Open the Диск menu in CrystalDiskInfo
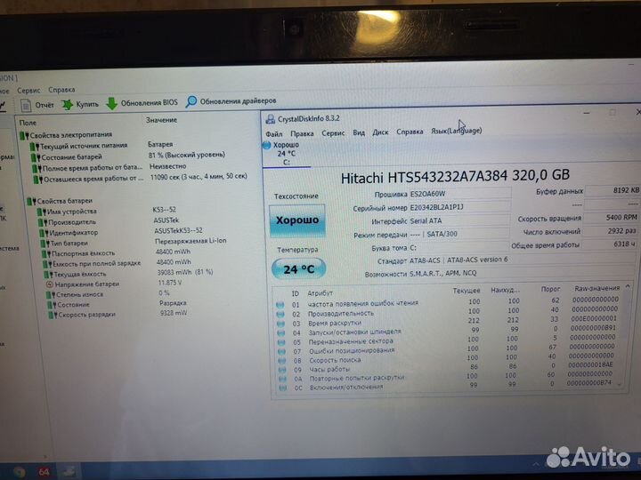 click(380, 132)
